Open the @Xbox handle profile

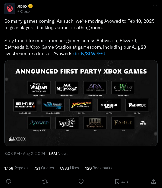coord(24,12)
